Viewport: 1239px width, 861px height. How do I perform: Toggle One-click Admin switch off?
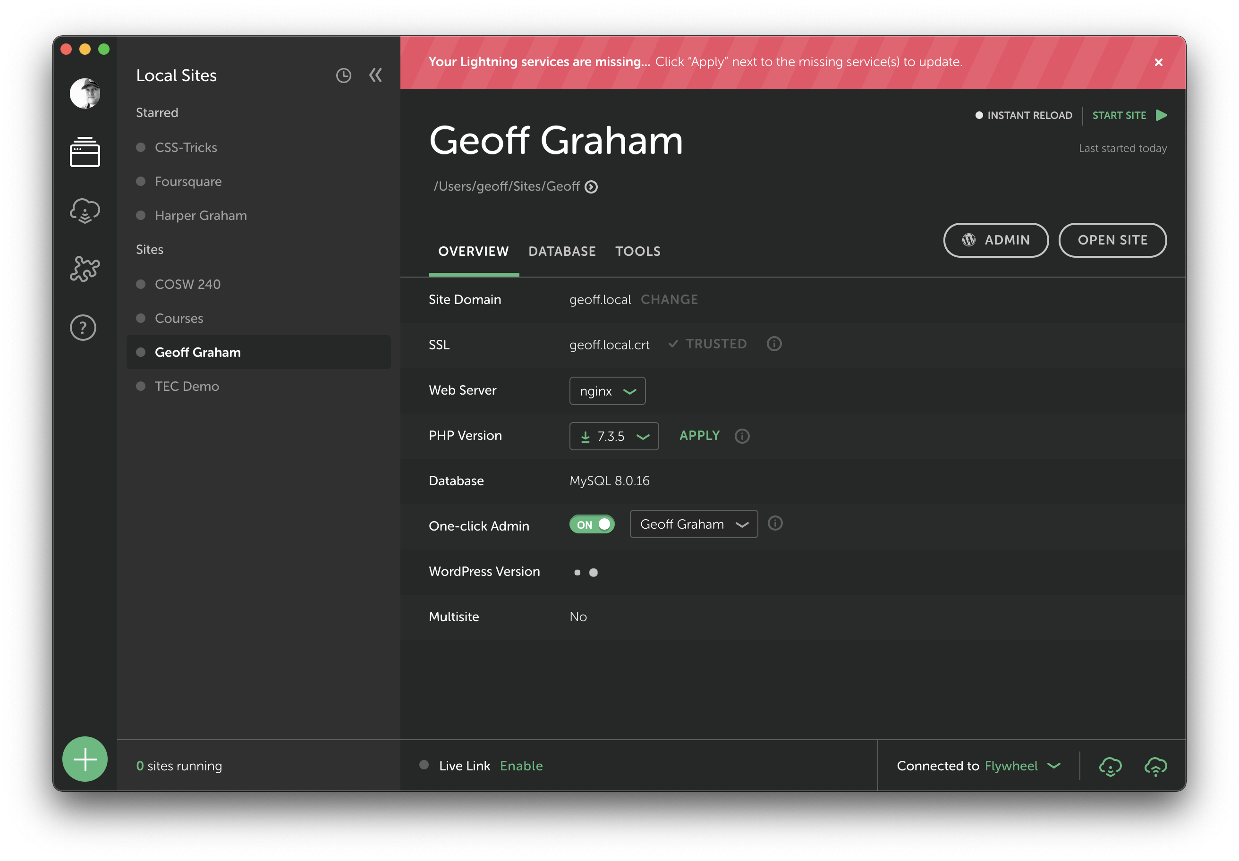tap(592, 524)
